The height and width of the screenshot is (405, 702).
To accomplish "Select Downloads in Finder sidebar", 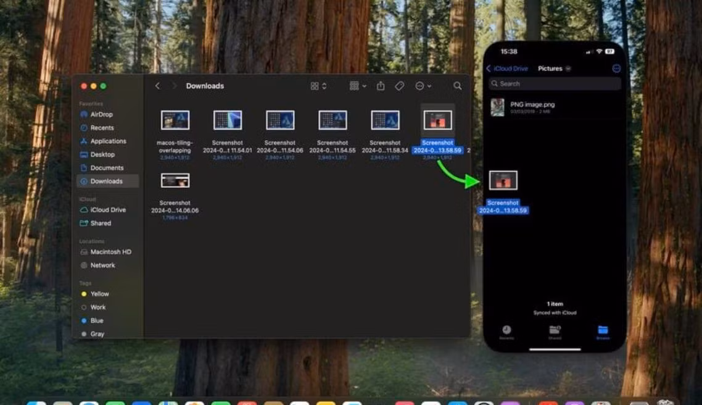I will [x=107, y=181].
